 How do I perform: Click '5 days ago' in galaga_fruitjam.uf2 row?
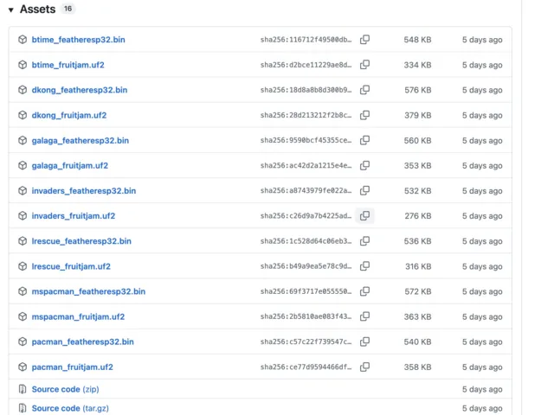pyautogui.click(x=482, y=165)
